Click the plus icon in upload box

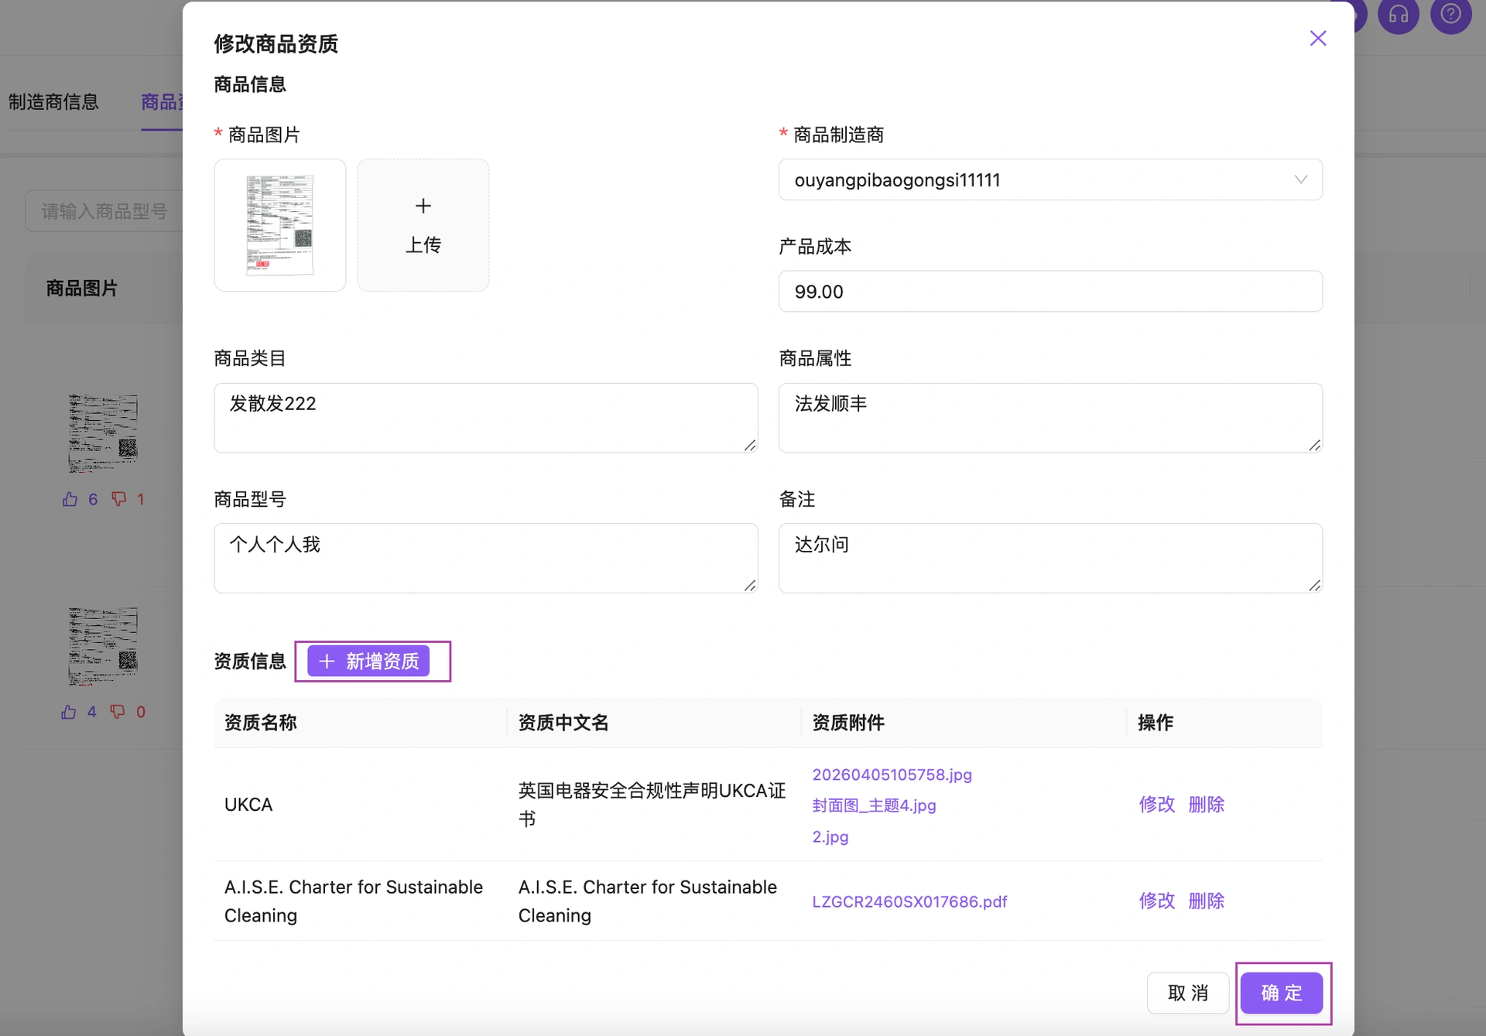coord(423,206)
